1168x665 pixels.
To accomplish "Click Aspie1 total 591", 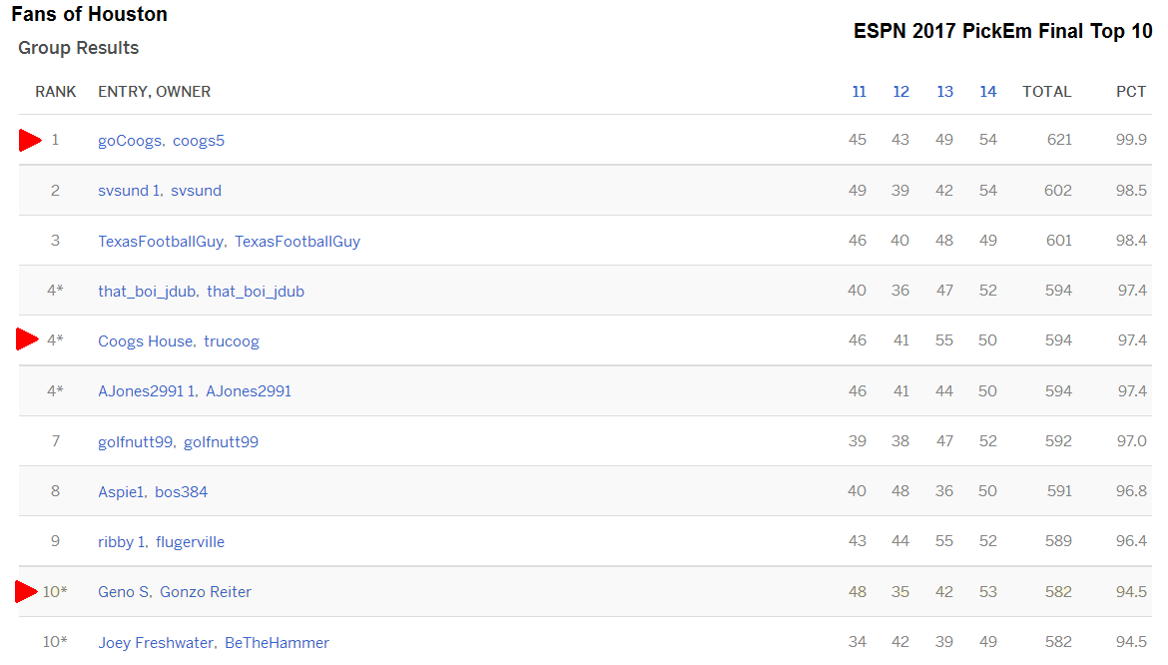I will click(x=1059, y=490).
